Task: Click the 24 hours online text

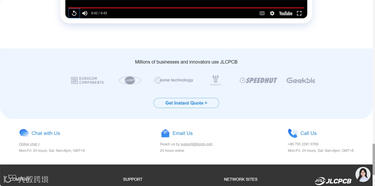Action: click(172, 150)
